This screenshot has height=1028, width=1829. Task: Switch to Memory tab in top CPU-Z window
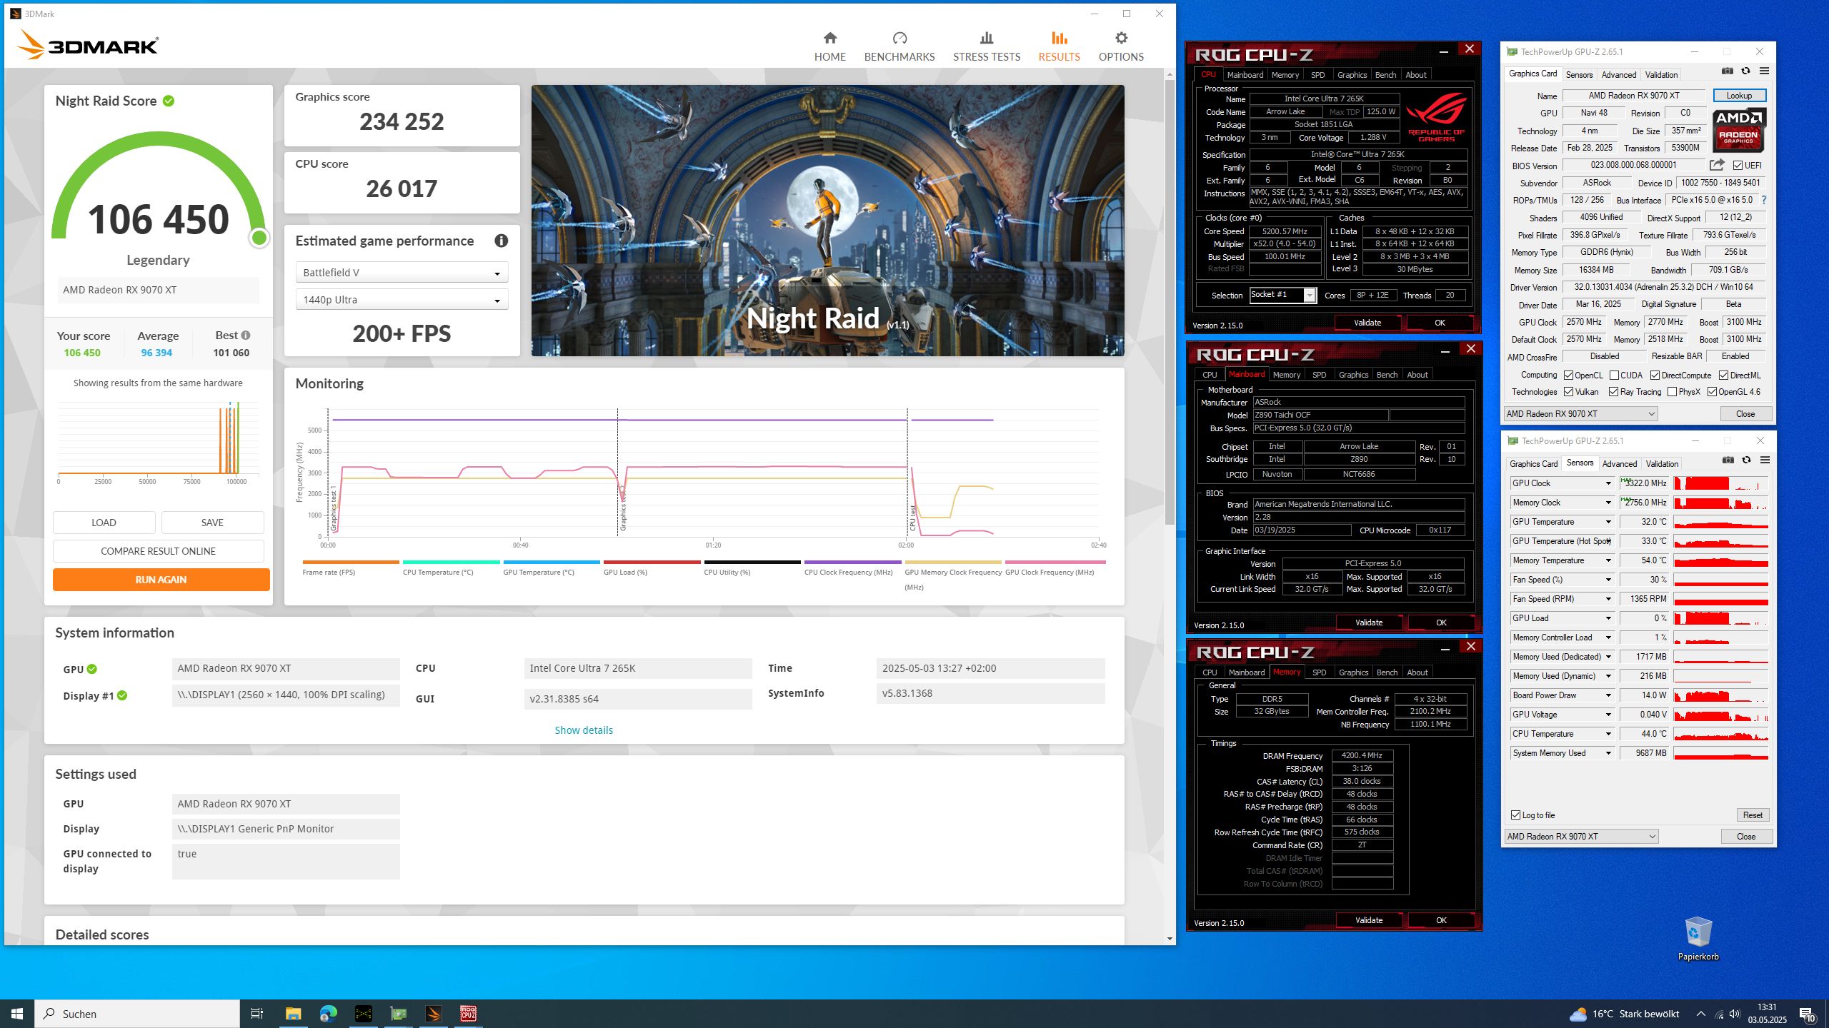point(1285,75)
